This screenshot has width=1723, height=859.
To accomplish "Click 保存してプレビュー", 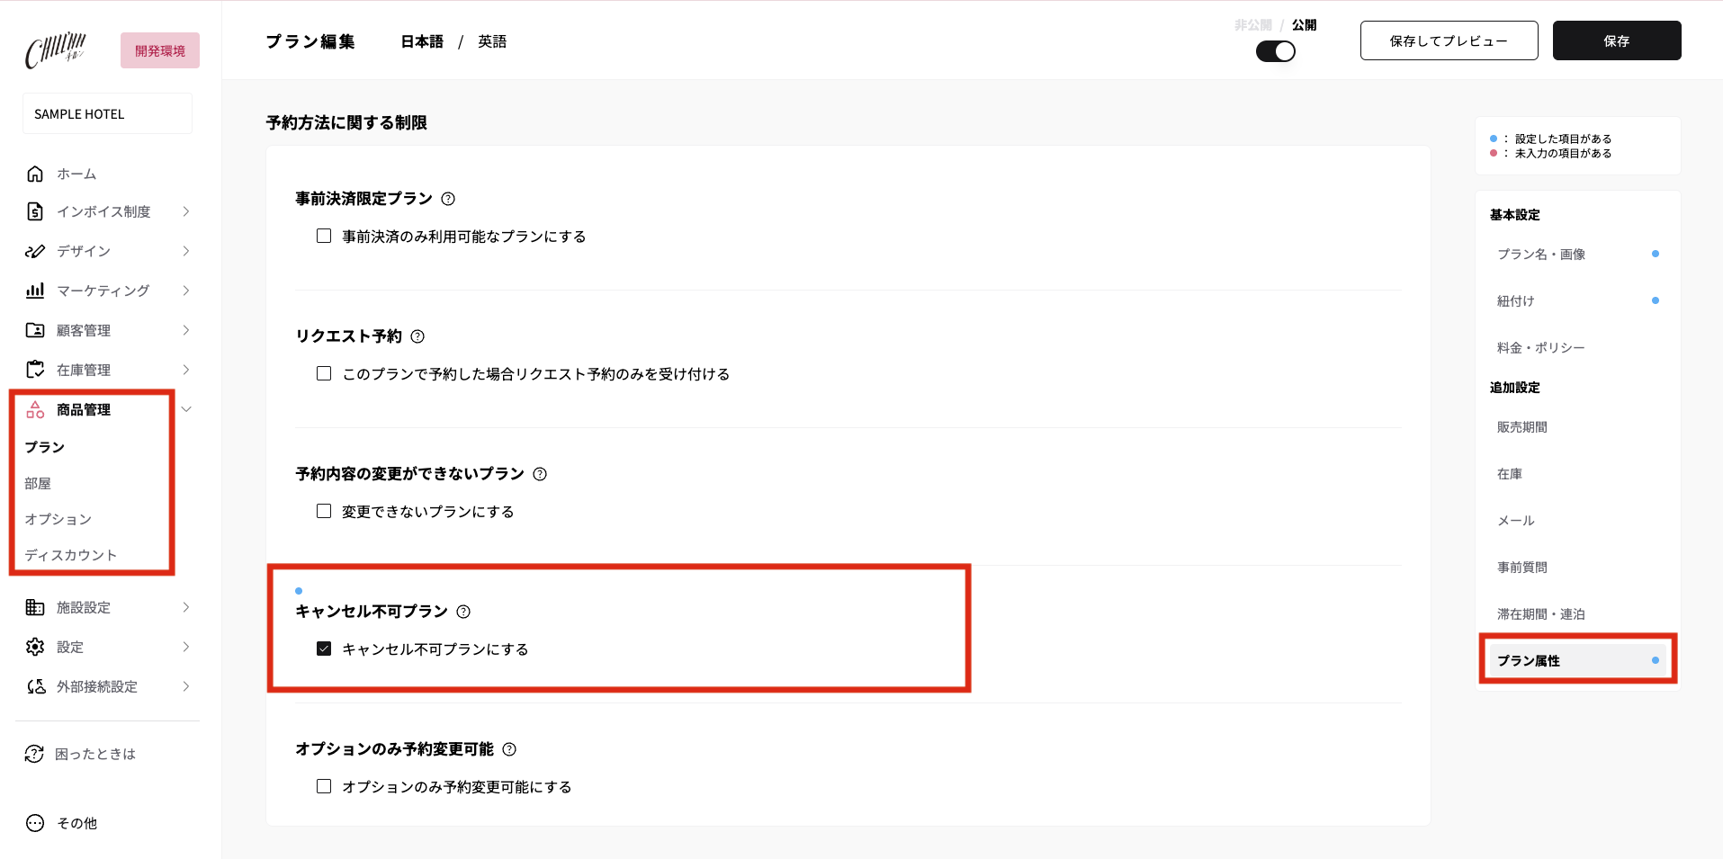I will (x=1449, y=40).
